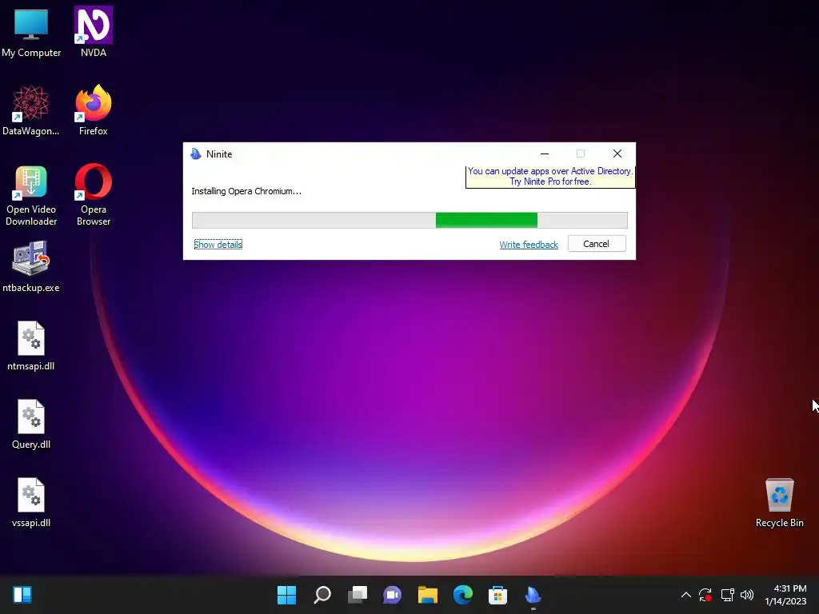
Task: Open Microsoft Store from the taskbar
Action: [497, 595]
